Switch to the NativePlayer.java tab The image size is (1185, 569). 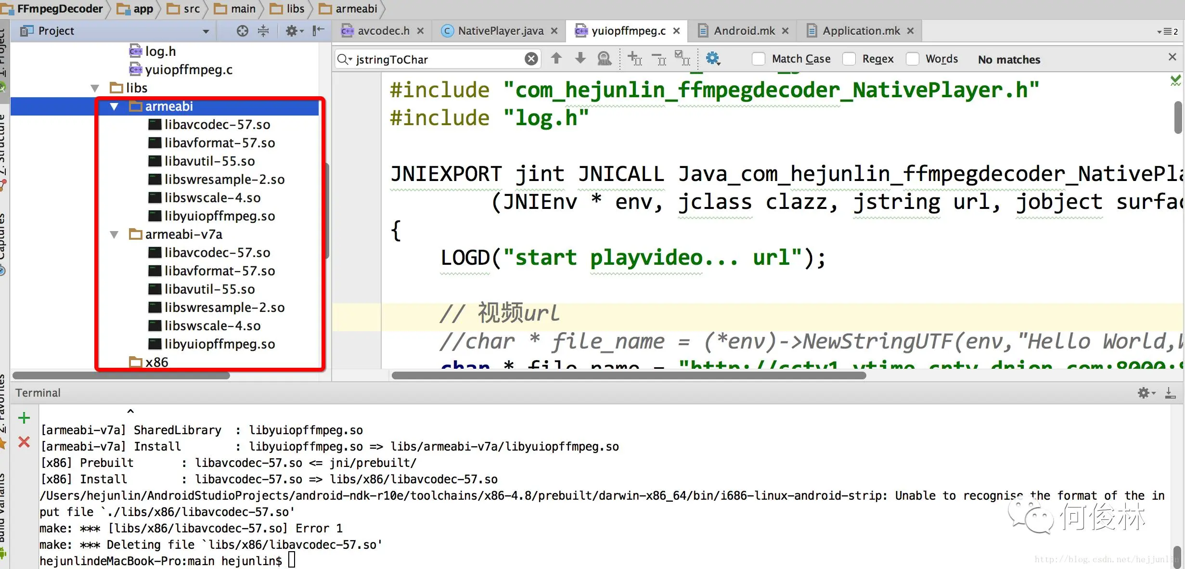click(500, 31)
